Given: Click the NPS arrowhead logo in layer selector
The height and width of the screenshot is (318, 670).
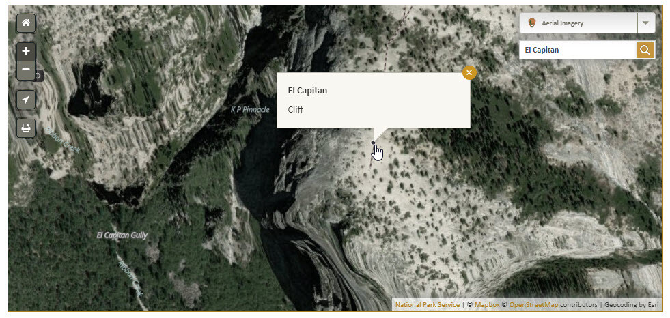Looking at the screenshot, I should 532,23.
